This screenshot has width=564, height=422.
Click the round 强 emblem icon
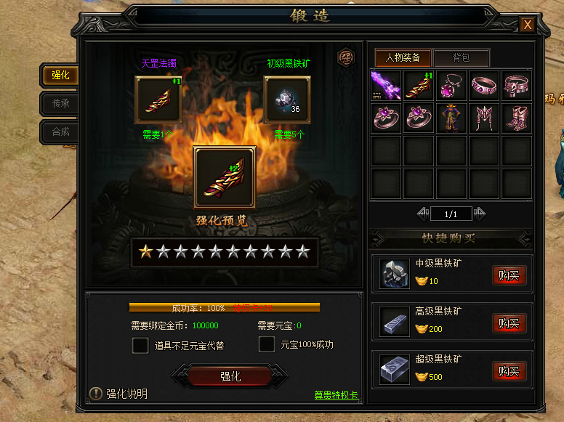coord(346,57)
